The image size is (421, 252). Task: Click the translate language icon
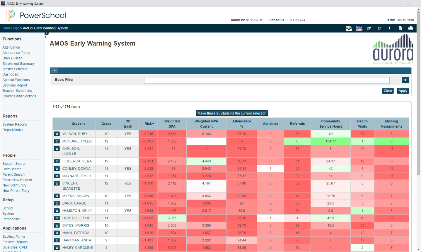click(379, 28)
